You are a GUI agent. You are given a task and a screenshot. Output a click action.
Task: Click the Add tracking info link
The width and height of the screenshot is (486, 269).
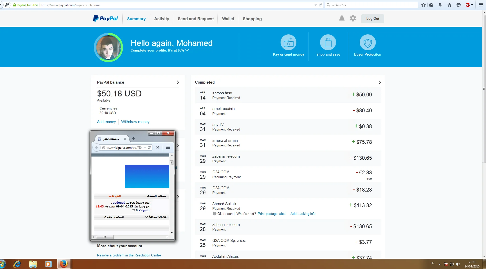[303, 214]
